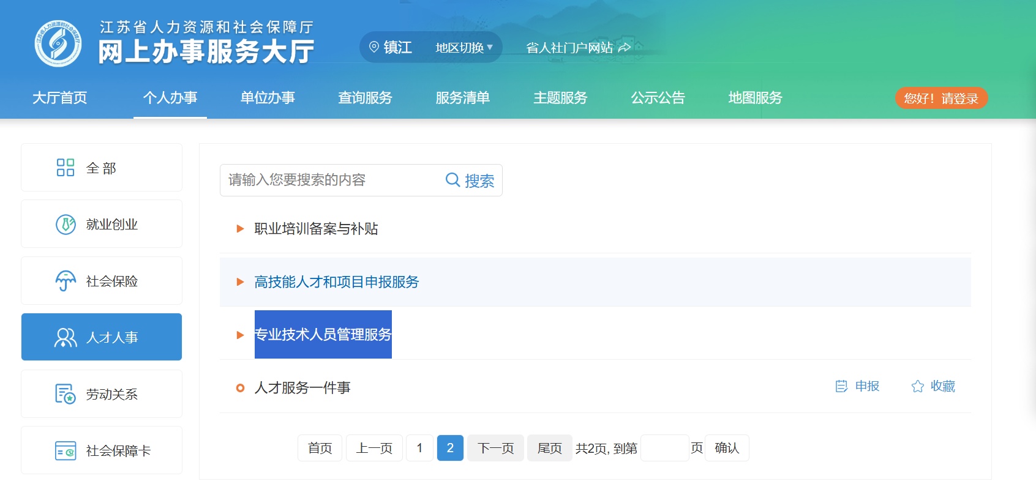Click the page number input field

pyautogui.click(x=664, y=448)
